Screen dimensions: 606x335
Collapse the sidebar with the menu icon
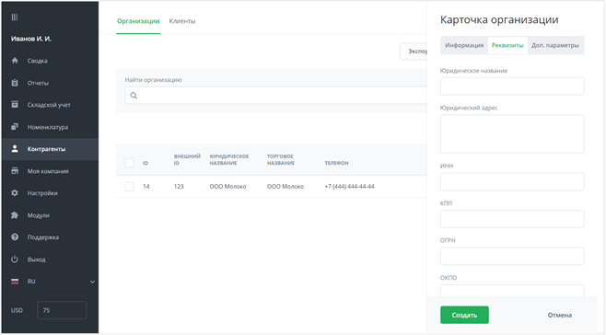(15, 17)
